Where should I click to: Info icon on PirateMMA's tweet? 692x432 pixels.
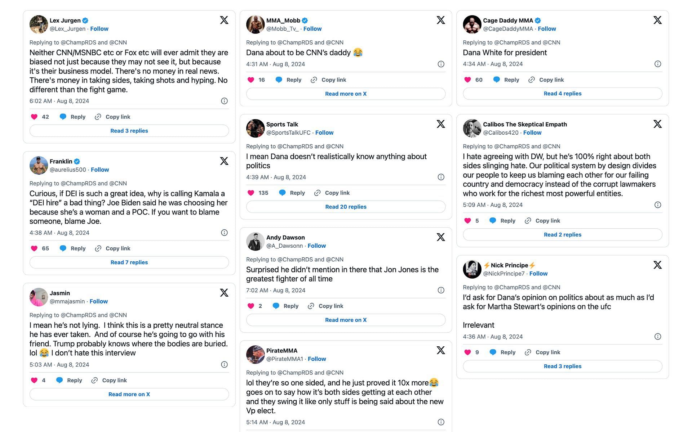coord(441,422)
